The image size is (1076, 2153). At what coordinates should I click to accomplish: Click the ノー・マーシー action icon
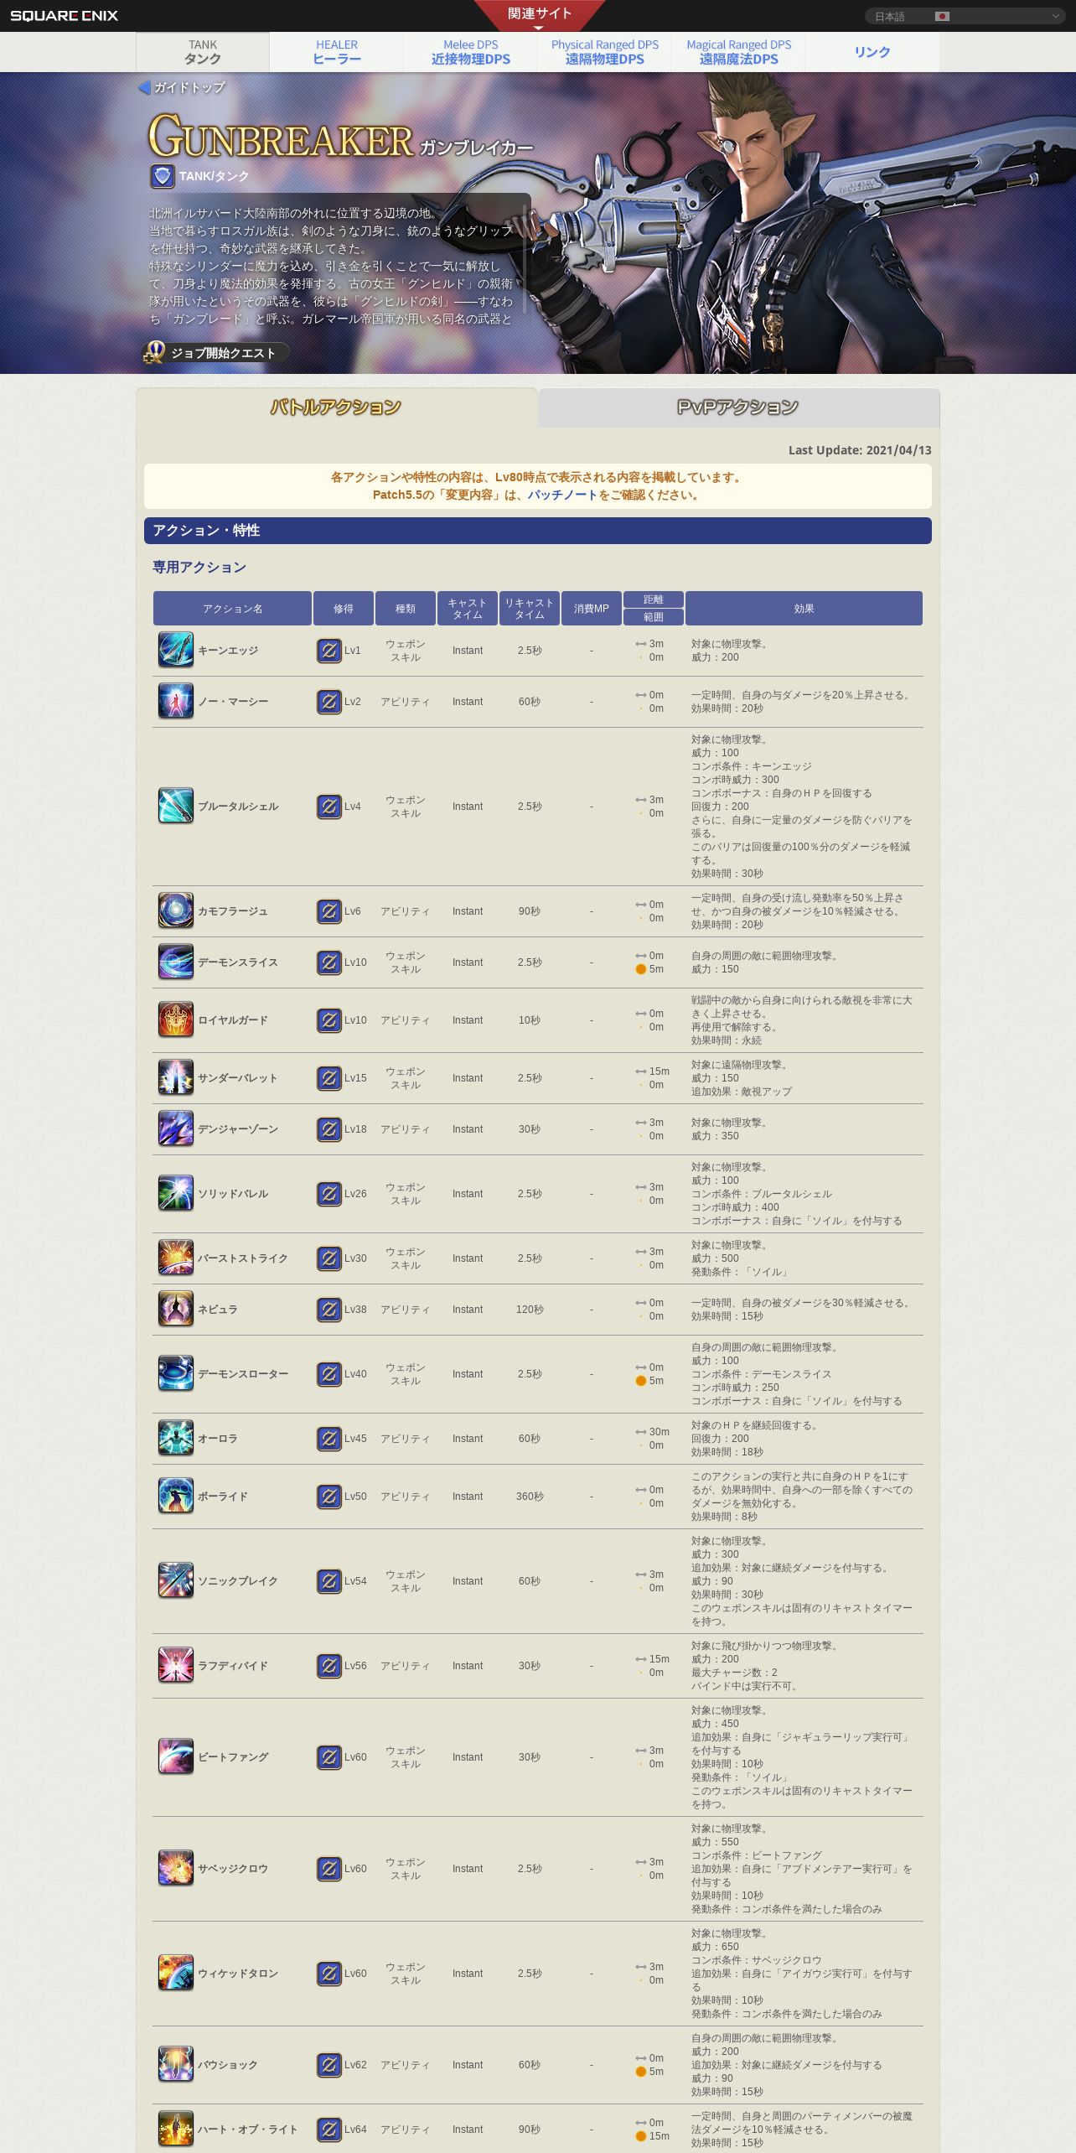[x=176, y=701]
